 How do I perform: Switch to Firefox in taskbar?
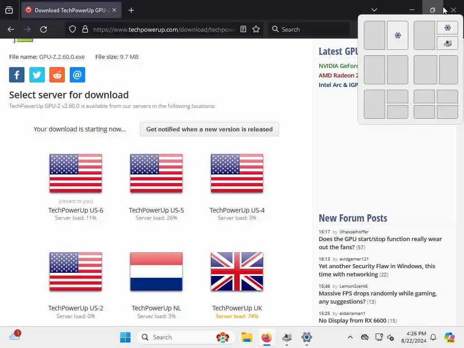[x=266, y=337]
